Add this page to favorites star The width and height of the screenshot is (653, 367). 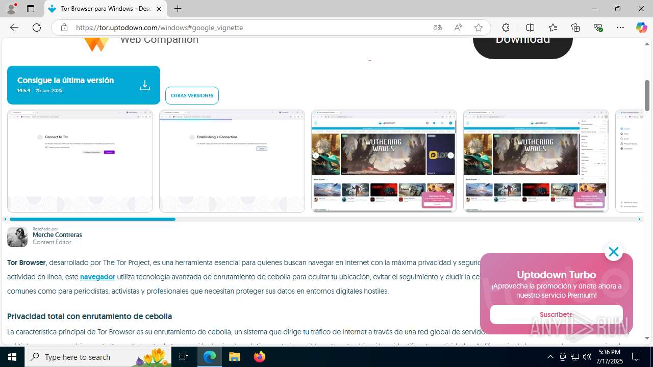pyautogui.click(x=479, y=28)
